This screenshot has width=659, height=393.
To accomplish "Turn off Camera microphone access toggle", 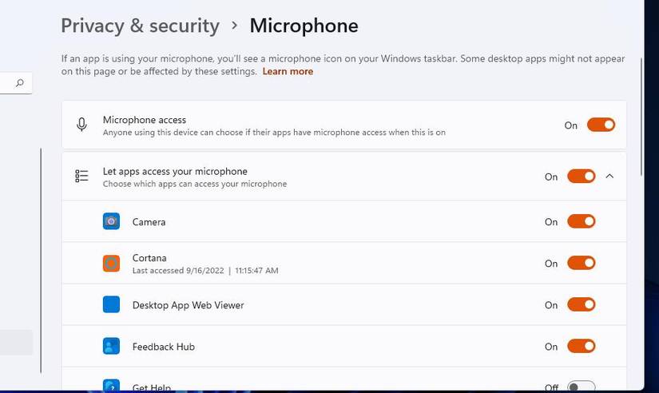I will 581,221.
